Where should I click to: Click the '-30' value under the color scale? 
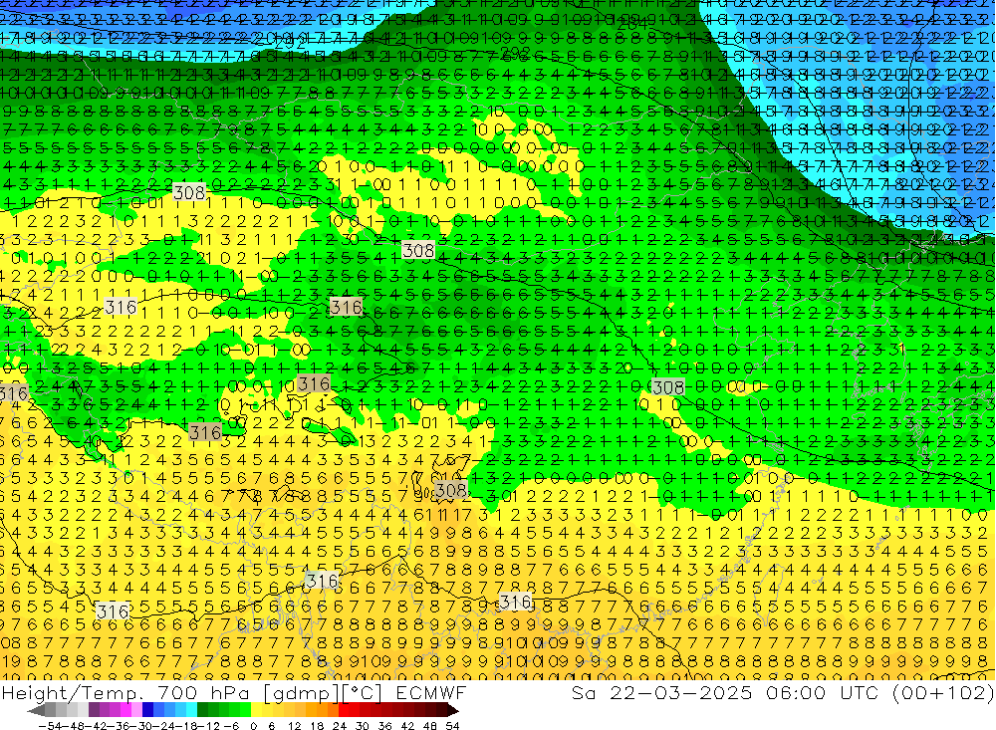[141, 726]
